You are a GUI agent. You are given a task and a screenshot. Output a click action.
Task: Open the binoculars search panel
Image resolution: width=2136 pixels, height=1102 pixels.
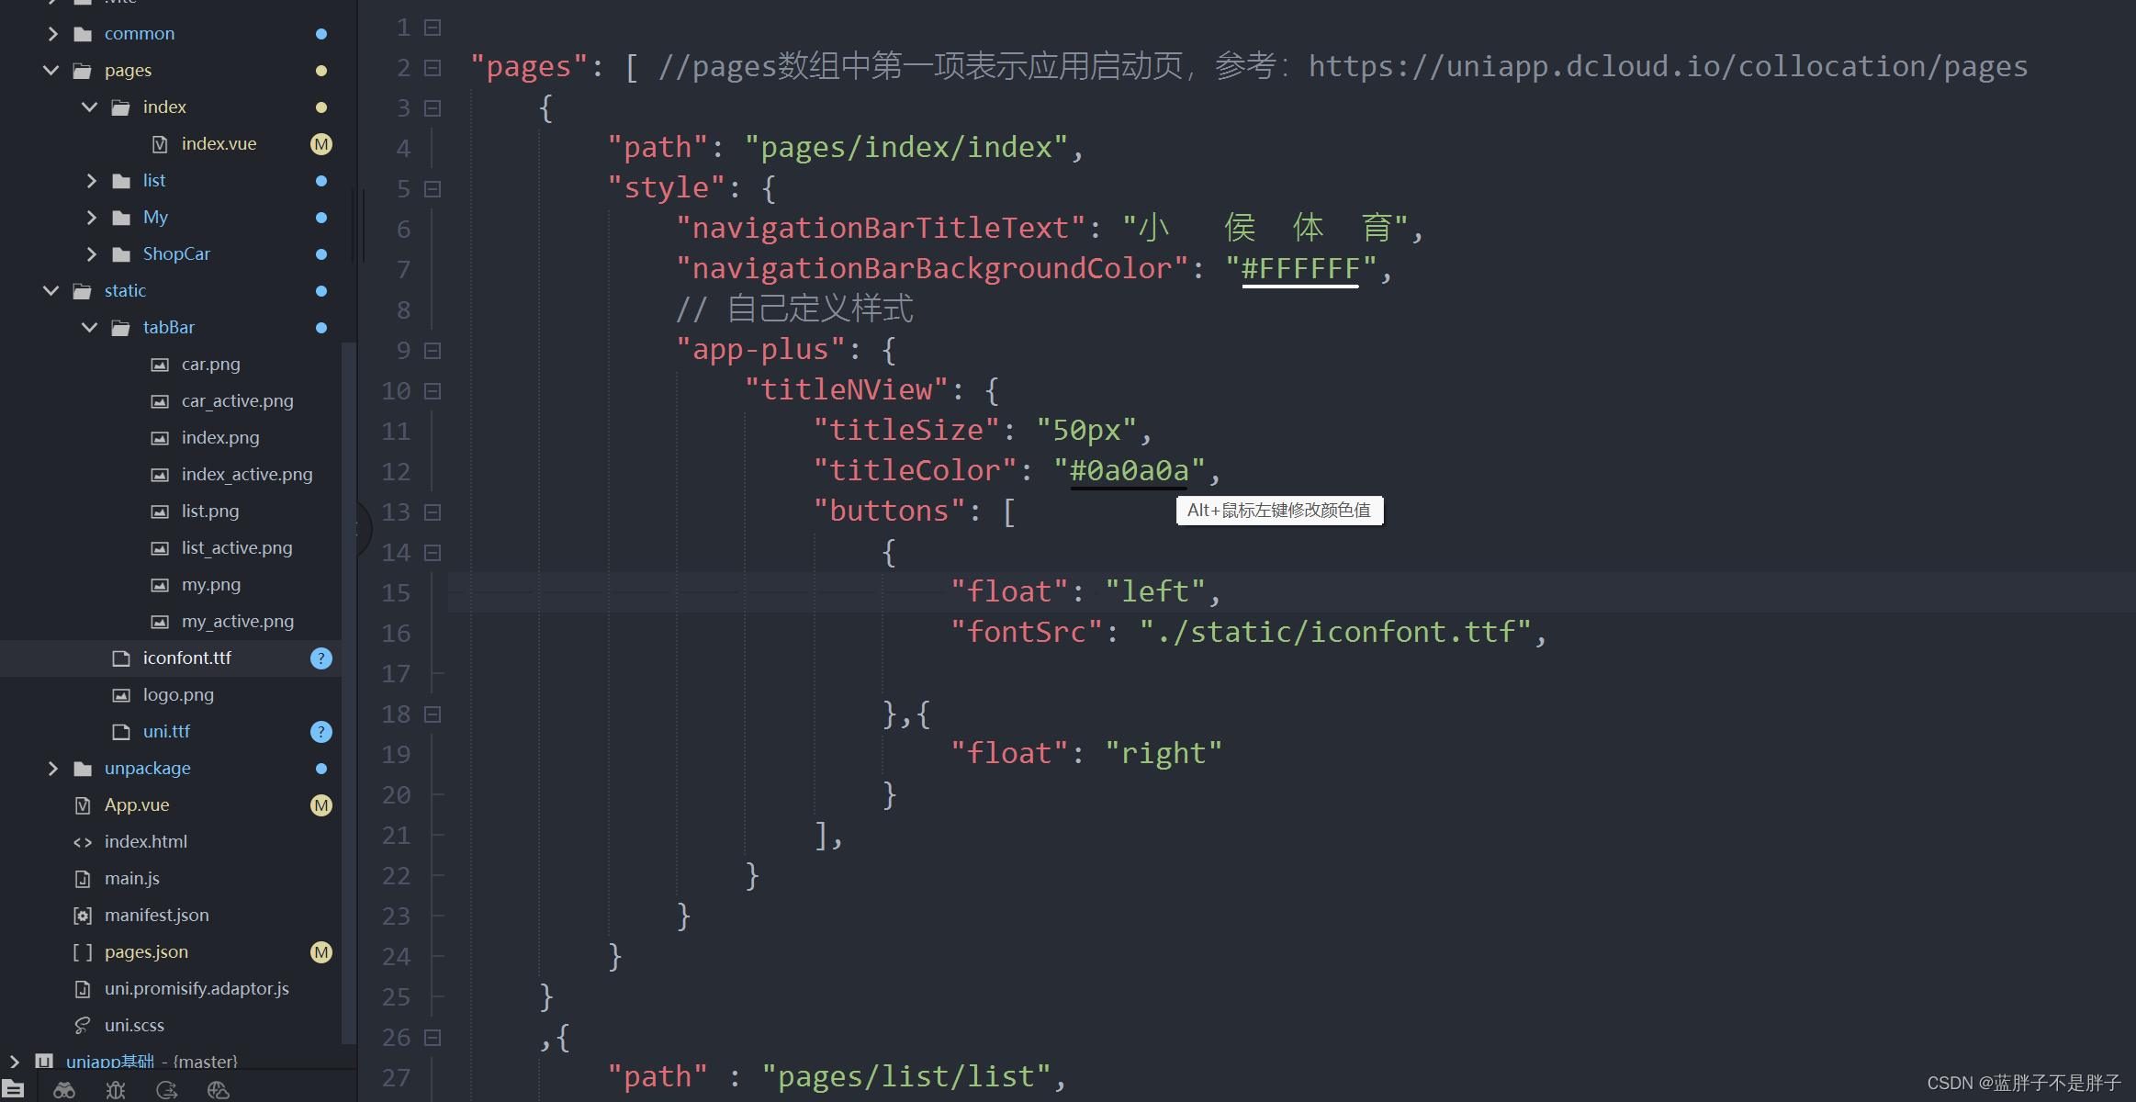64,1090
